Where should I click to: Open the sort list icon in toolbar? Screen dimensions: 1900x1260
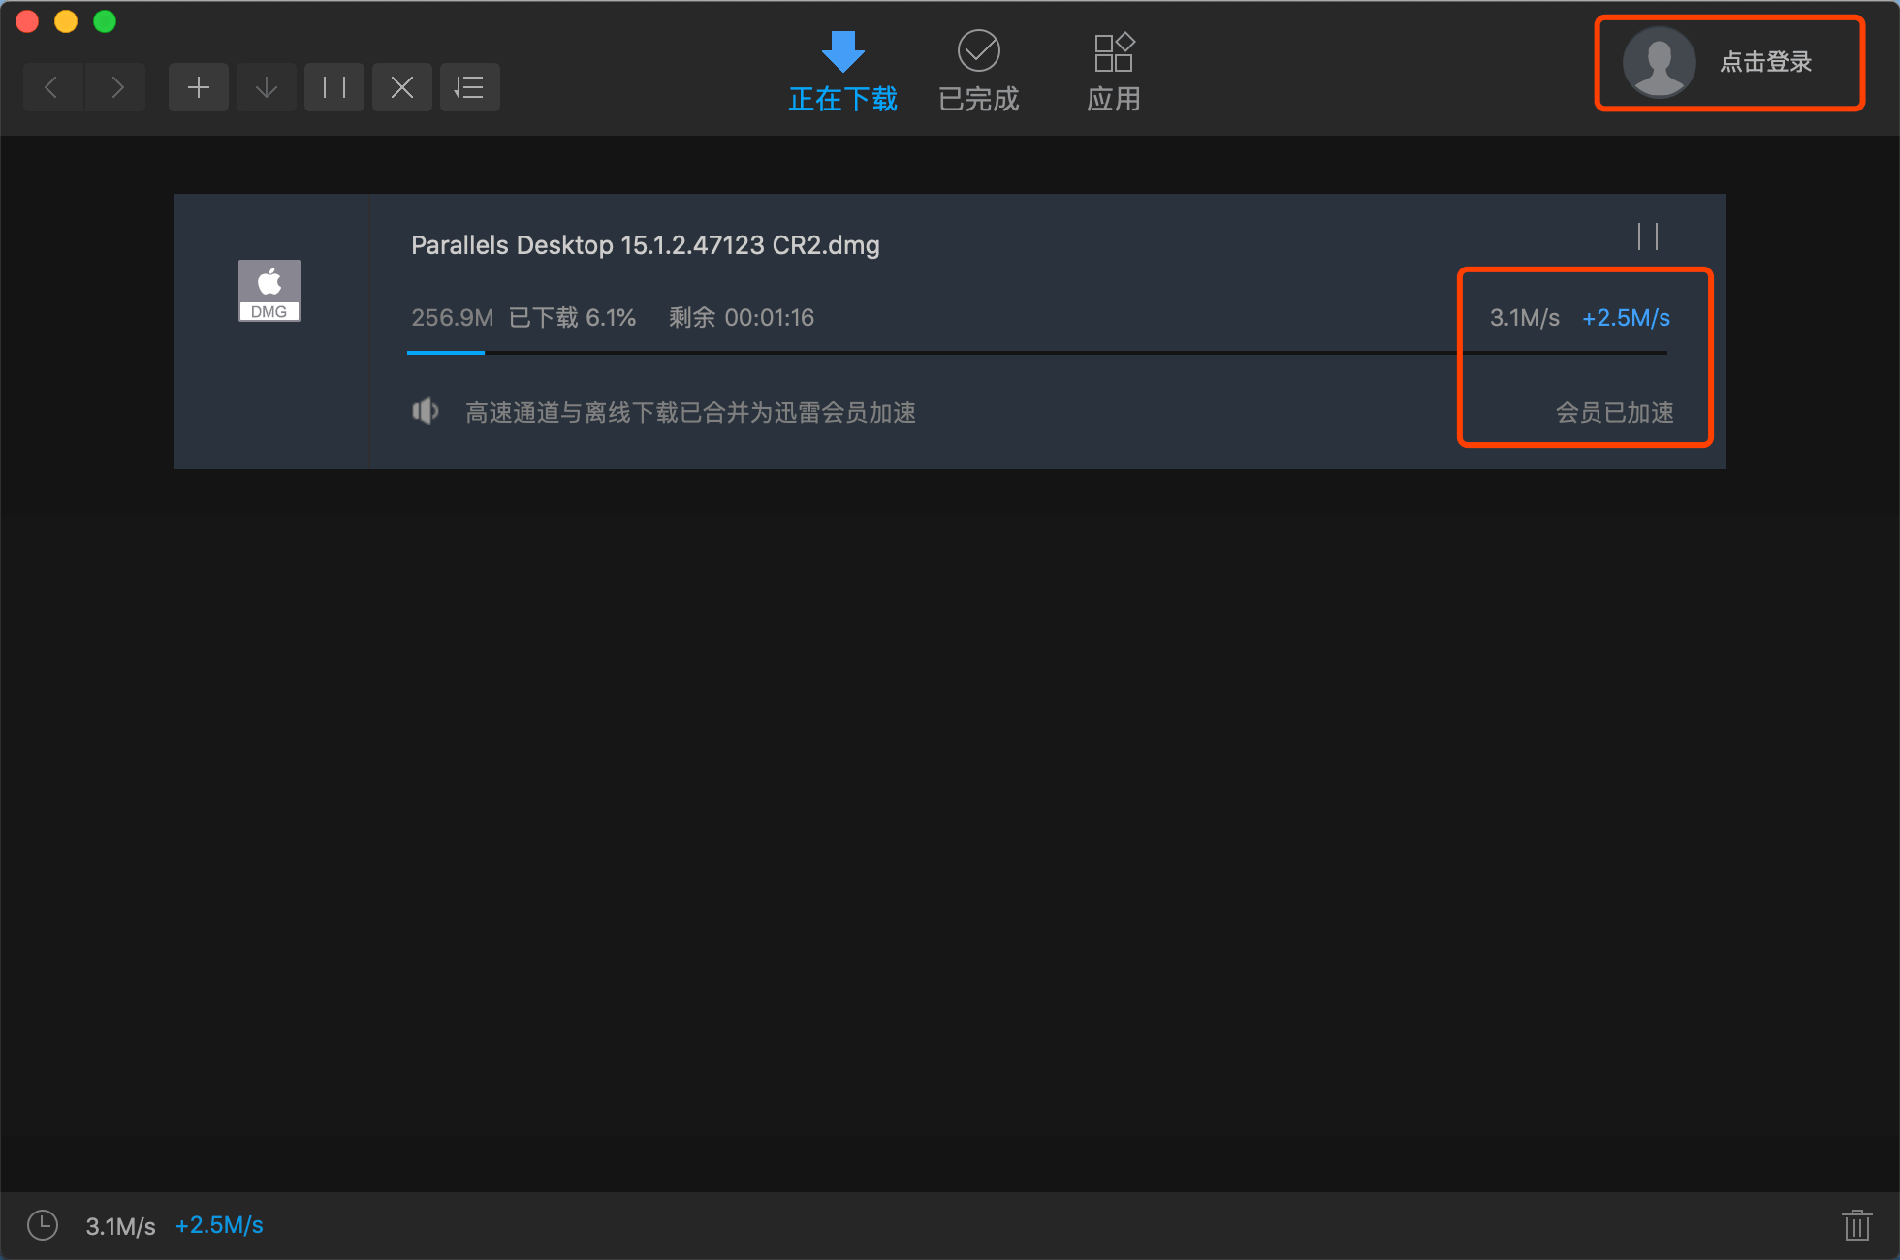click(470, 88)
